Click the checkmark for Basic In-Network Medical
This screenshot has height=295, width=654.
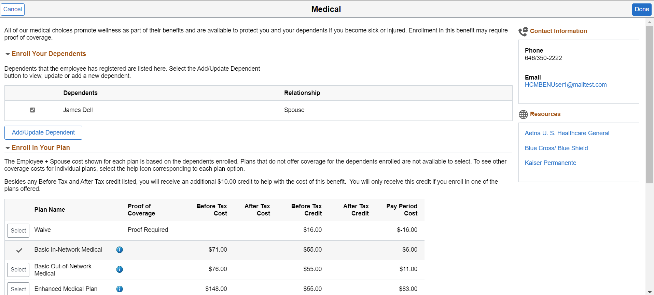(x=19, y=250)
